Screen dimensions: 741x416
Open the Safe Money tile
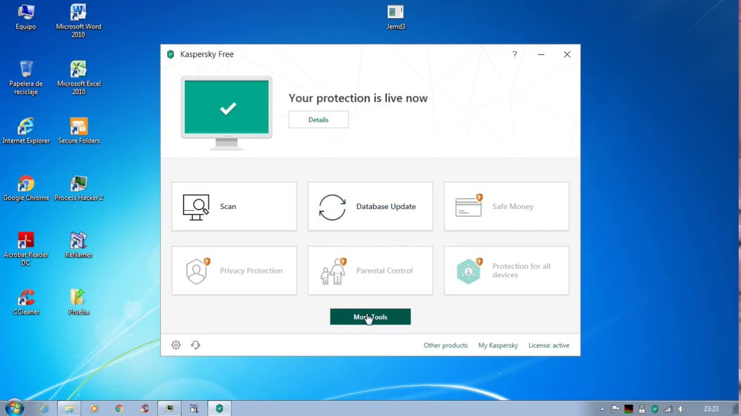507,206
